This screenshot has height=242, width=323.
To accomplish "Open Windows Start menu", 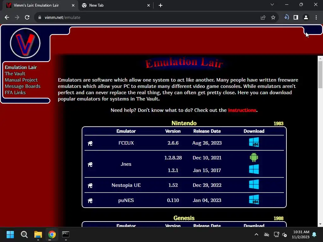I will coord(10,234).
